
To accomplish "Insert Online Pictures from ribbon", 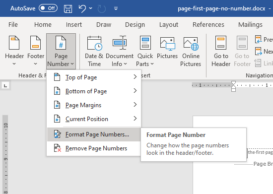I will tap(191, 44).
